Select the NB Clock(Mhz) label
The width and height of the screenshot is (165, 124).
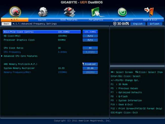[12, 36]
